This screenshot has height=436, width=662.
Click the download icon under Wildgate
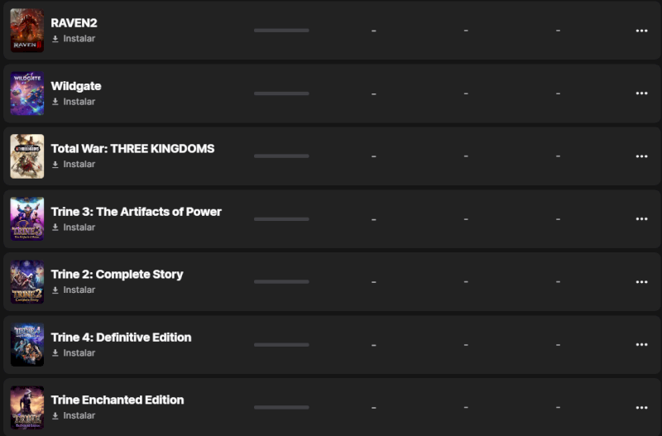pyautogui.click(x=55, y=102)
